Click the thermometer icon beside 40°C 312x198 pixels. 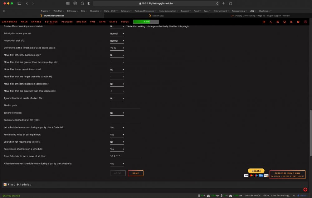pyautogui.click(x=199, y=196)
